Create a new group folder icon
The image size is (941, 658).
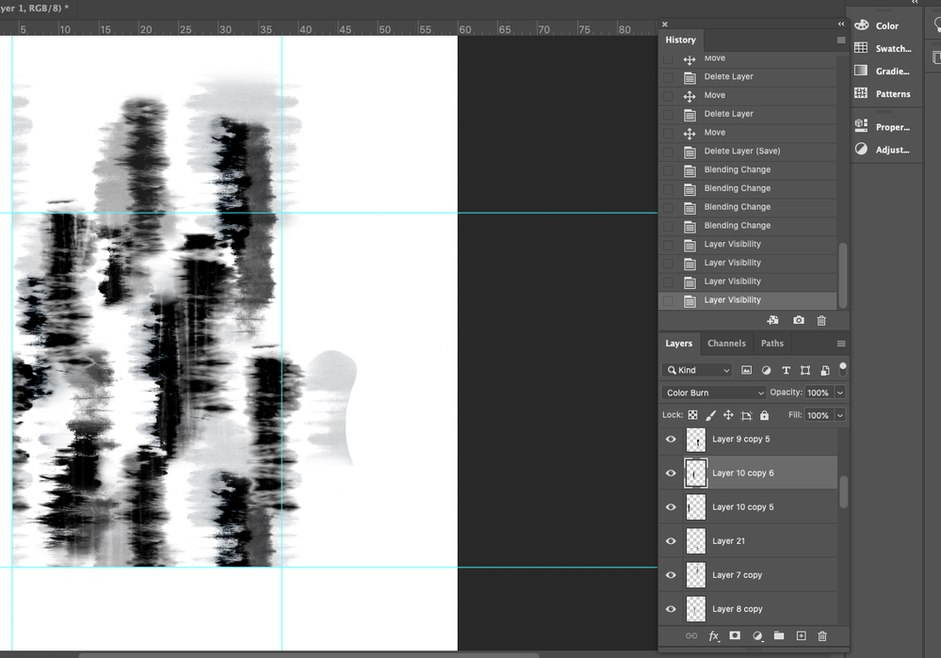(779, 635)
